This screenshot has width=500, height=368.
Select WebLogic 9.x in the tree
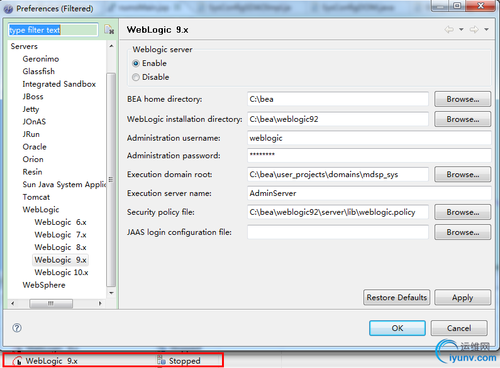point(60,260)
